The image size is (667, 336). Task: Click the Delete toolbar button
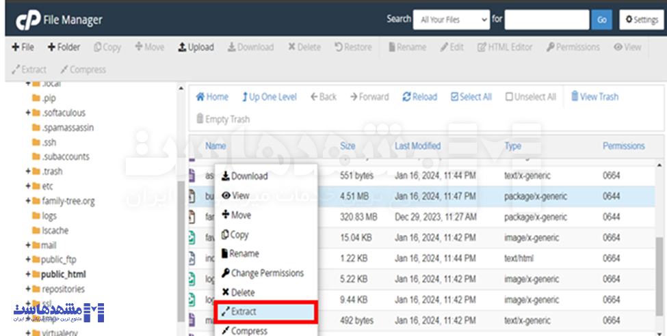(304, 47)
